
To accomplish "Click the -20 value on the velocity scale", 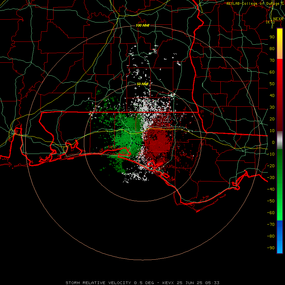I will point(271,166).
